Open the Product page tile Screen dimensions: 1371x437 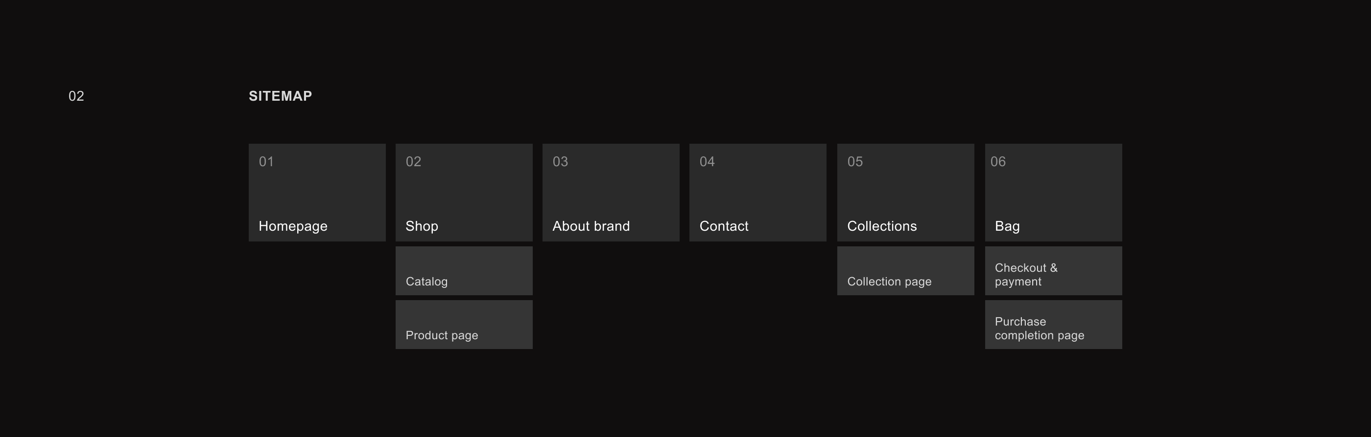[x=464, y=324]
